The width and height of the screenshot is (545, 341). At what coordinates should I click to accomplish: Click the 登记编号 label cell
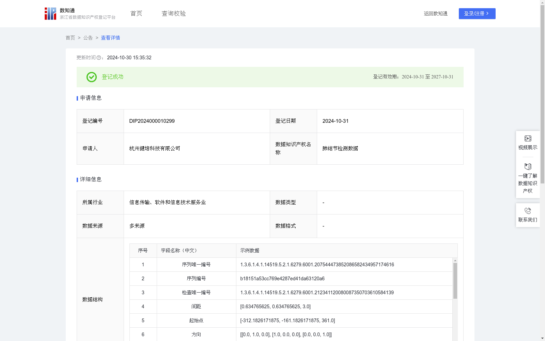pos(100,121)
